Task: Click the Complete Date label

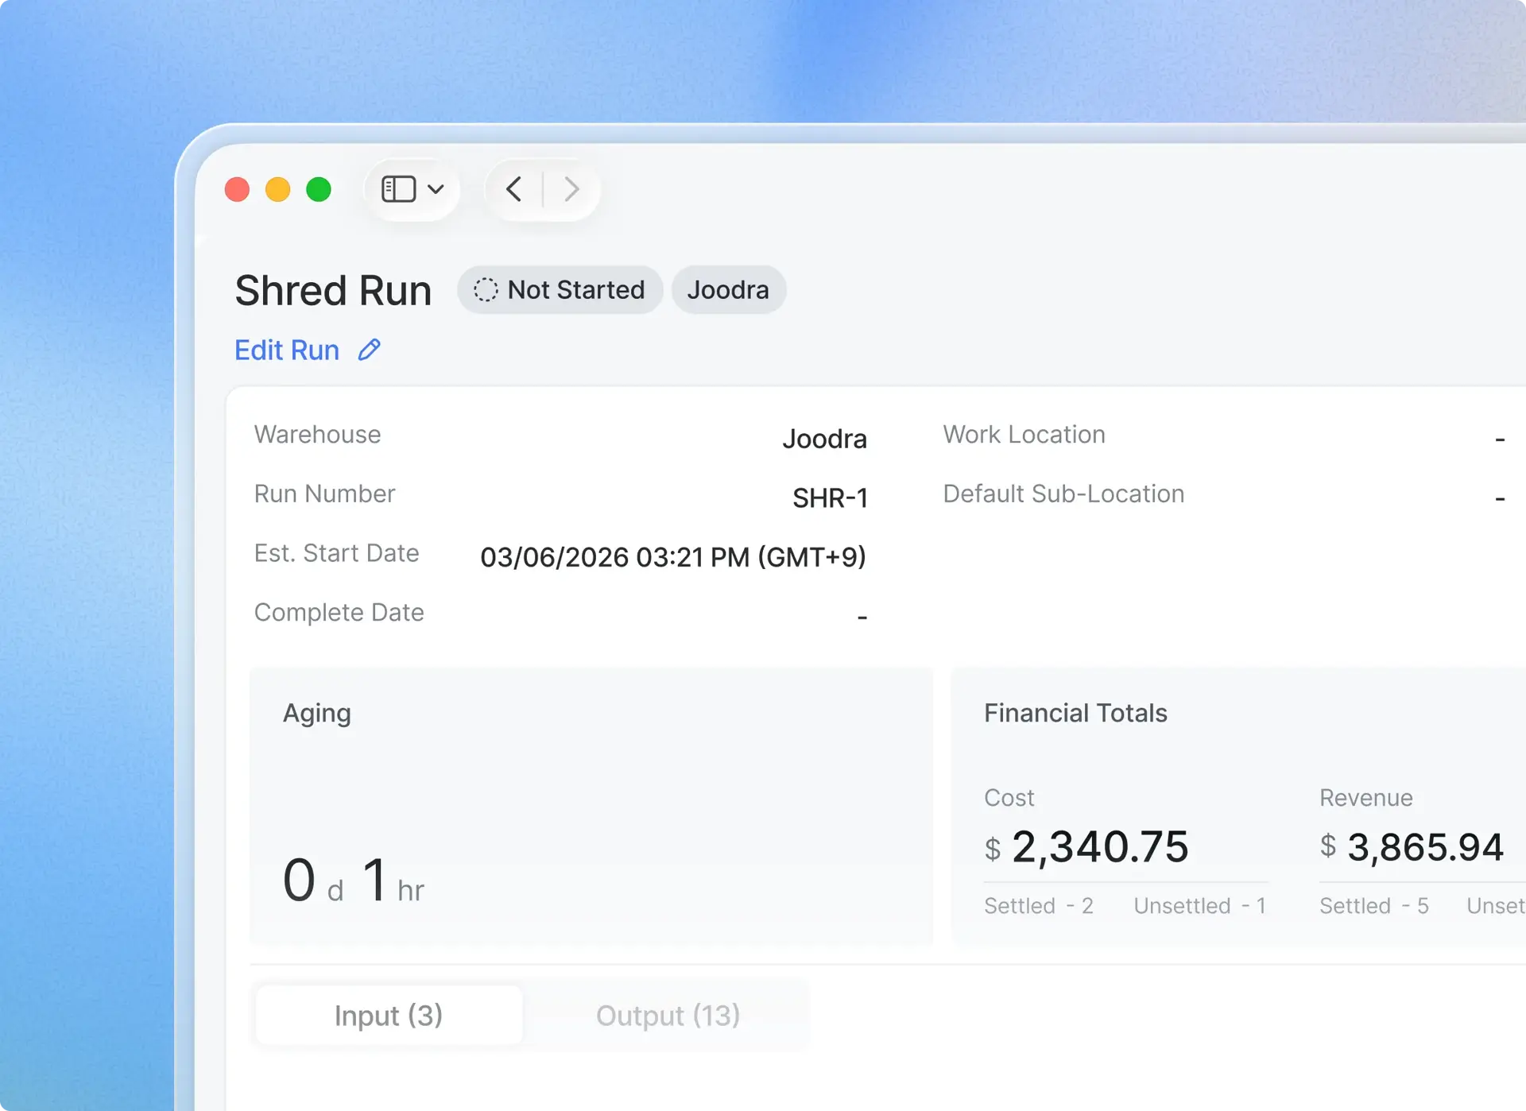Action: (339, 613)
